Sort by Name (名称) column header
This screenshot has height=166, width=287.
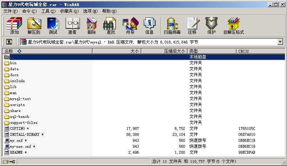click(x=47, y=51)
